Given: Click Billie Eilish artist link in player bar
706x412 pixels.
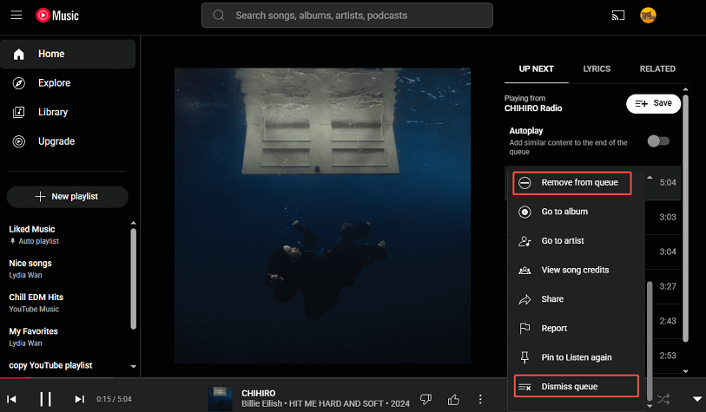Looking at the screenshot, I should (261, 404).
